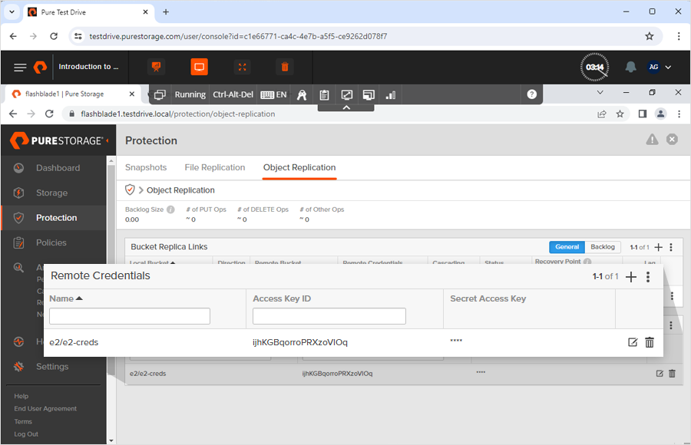Add a new remote credential with plus icon

pos(631,277)
